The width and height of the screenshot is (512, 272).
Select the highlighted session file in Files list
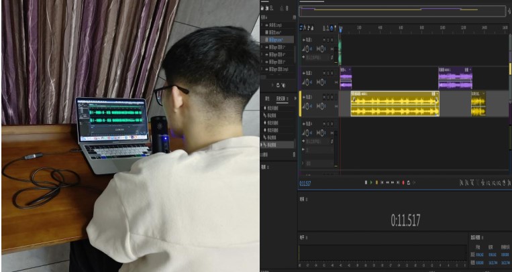(x=277, y=40)
